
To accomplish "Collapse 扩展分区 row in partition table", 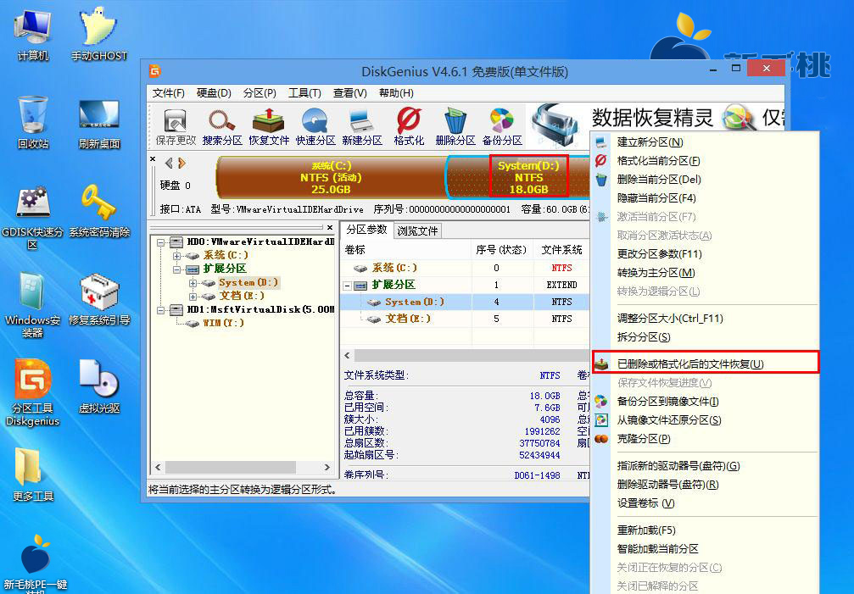I will 347,286.
